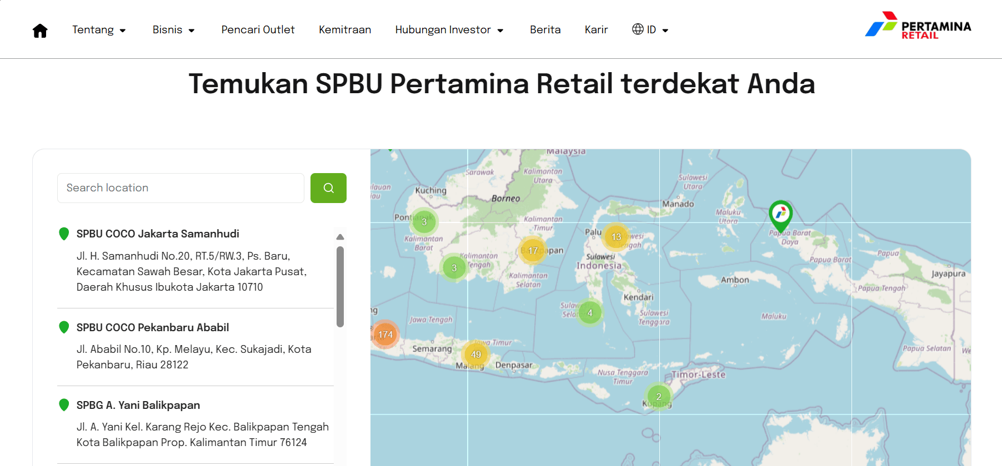Open the 17 cluster marker near Balikpapan
Viewport: 1002px width, 466px height.
(533, 251)
